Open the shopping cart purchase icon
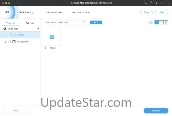 tap(146, 3)
